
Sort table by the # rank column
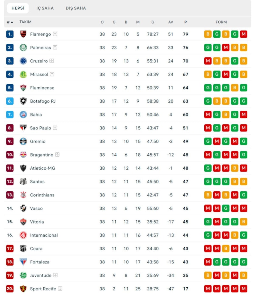[10, 22]
